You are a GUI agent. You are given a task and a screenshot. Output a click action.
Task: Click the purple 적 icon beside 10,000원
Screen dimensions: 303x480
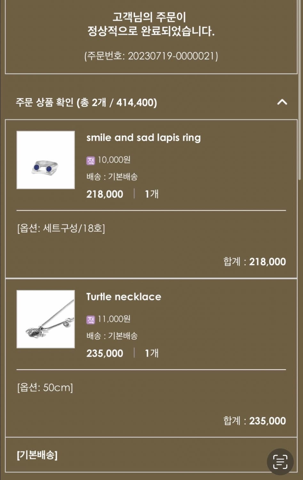(91, 160)
